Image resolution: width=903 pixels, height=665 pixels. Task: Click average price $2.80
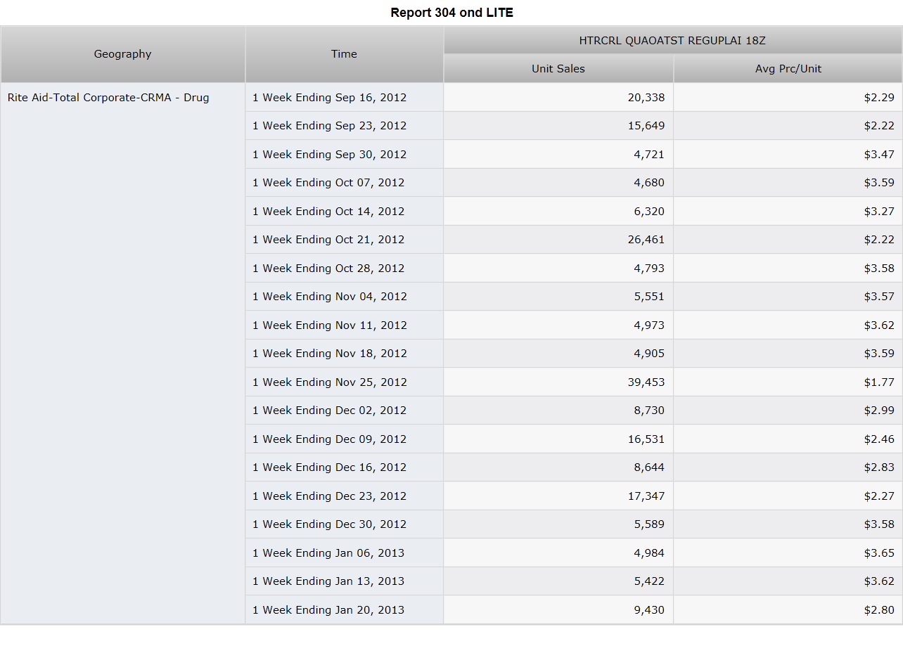(x=788, y=609)
